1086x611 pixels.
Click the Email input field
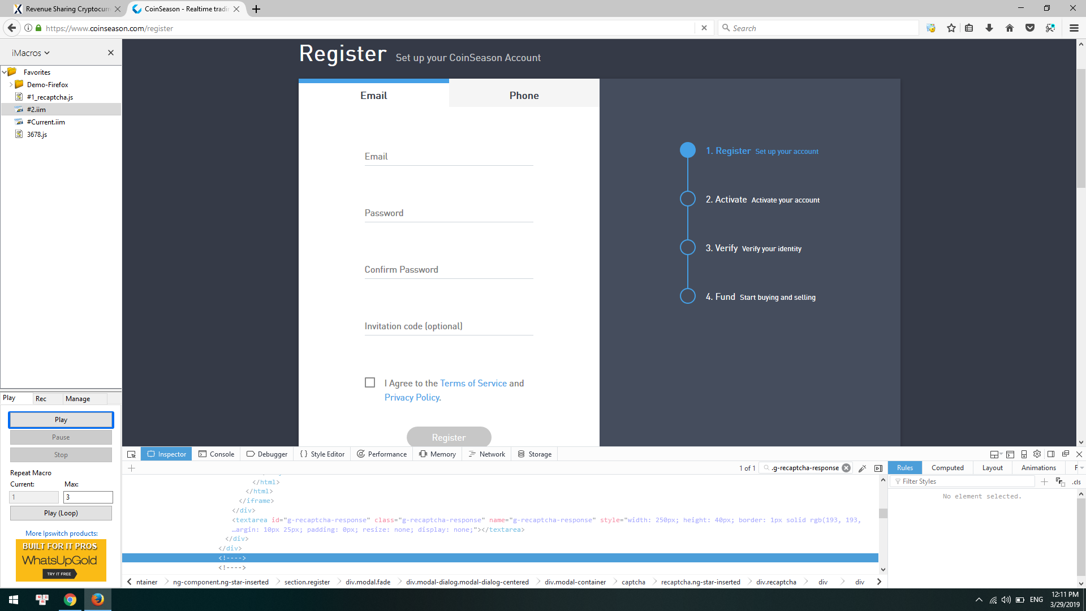[x=449, y=157]
